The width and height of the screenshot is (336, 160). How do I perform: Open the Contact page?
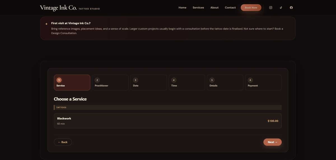(230, 8)
